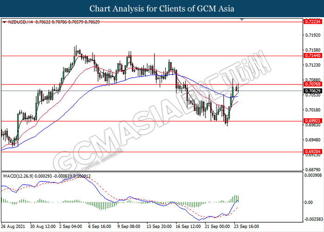Click the 16 Sep 12:00 time label
The width and height of the screenshot is (324, 232).
(x=188, y=226)
